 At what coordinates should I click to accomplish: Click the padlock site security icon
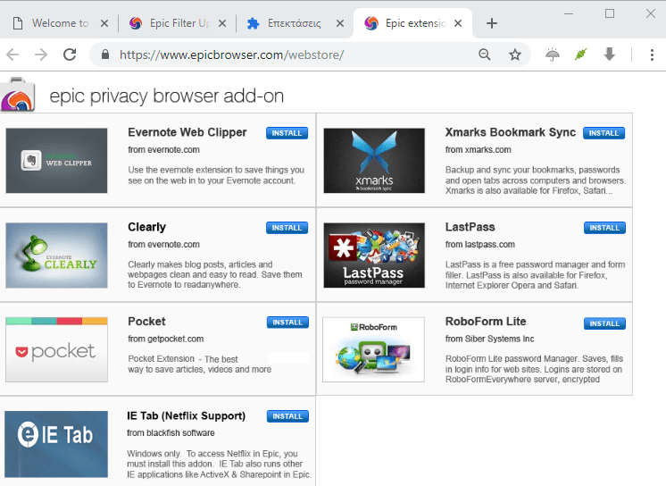pos(105,54)
